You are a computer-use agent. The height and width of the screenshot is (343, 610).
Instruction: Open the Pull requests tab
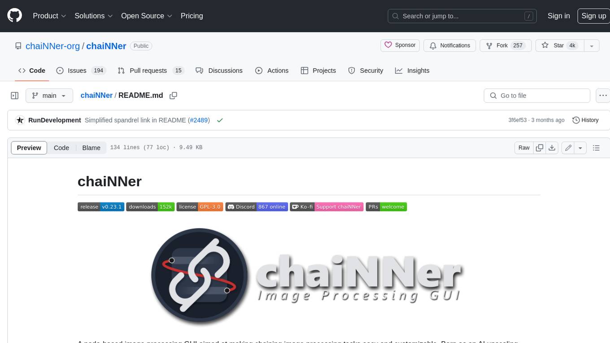pos(151,70)
